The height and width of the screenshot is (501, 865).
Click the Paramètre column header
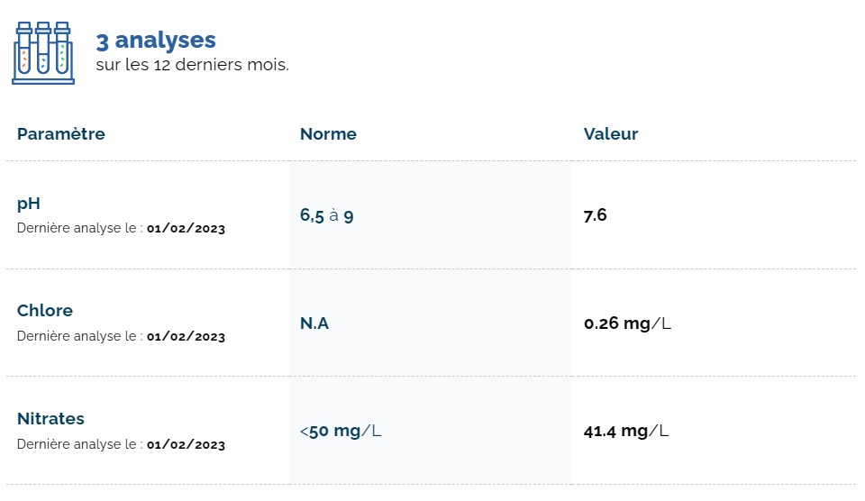[x=60, y=133]
